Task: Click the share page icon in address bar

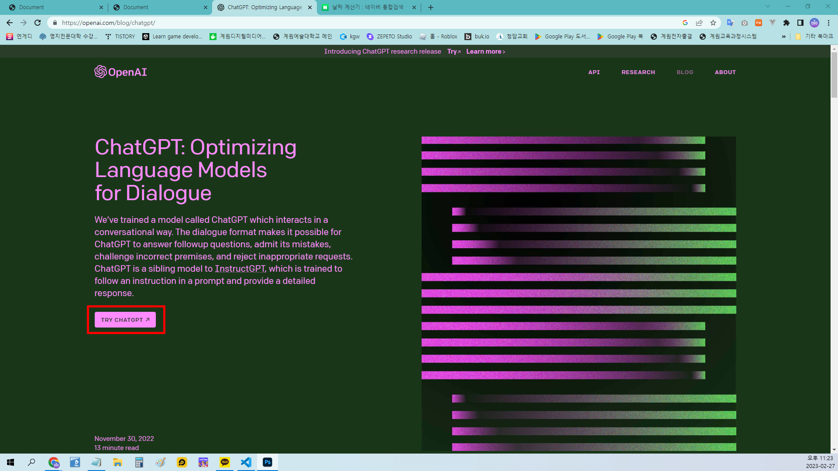Action: pyautogui.click(x=699, y=23)
